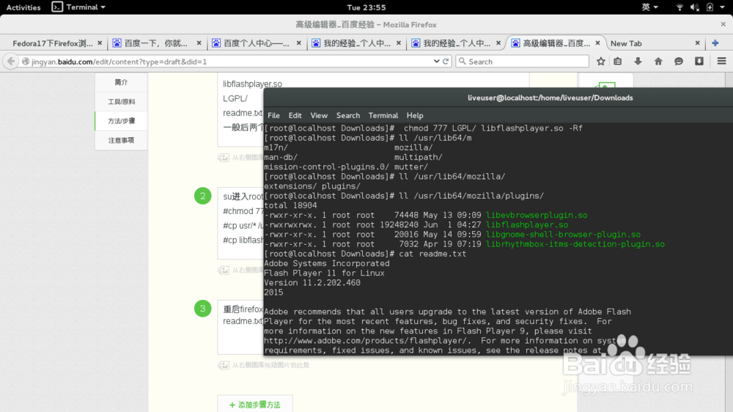
Task: Click the Wi-Fi network status icon
Action: tap(679, 7)
